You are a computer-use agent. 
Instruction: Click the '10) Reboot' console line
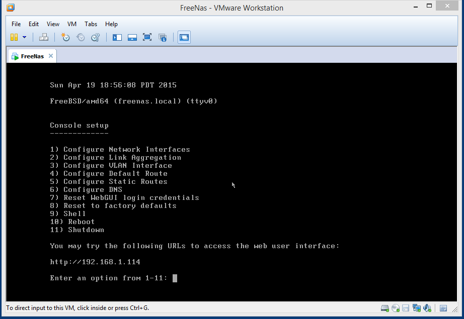click(72, 222)
